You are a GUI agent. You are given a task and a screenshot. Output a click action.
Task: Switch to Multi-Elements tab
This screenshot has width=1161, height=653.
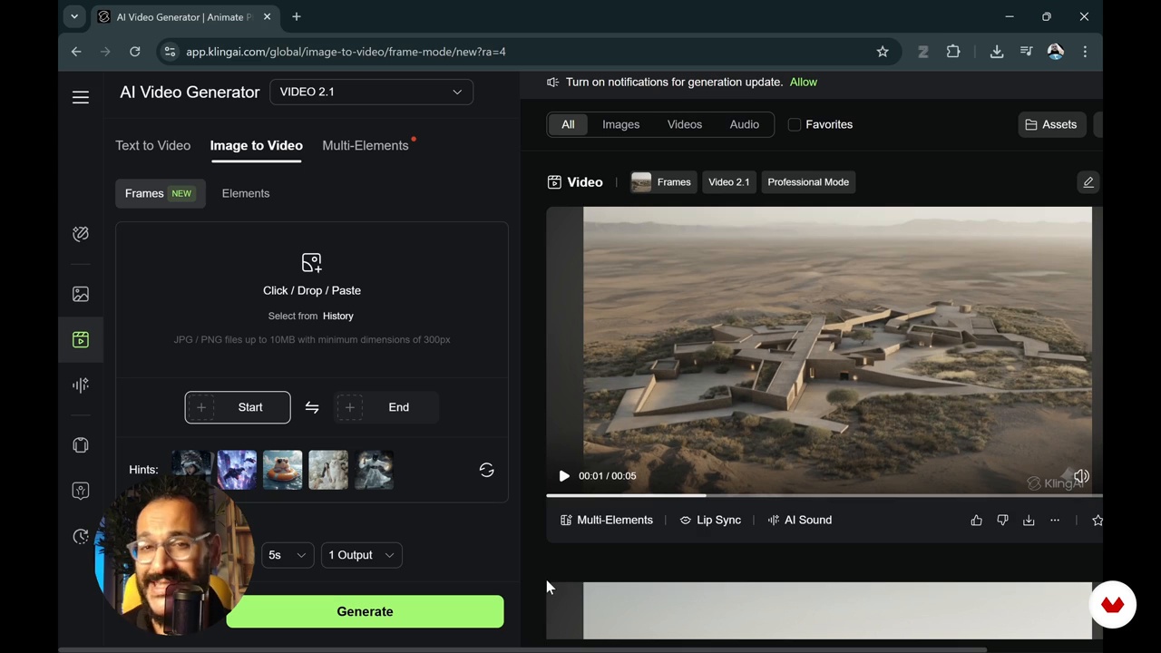tap(366, 145)
